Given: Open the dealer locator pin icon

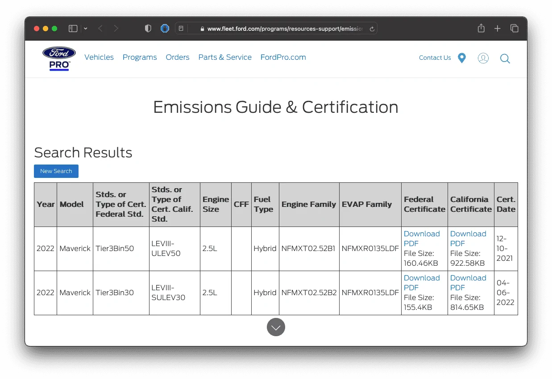Looking at the screenshot, I should coord(462,58).
